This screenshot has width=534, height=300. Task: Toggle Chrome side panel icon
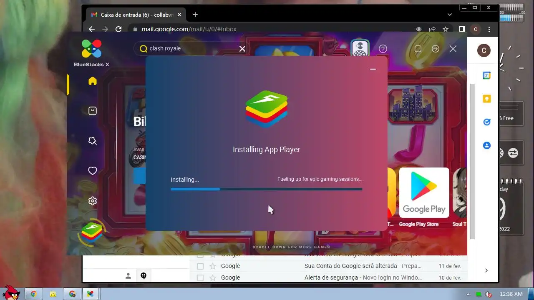coord(462,29)
